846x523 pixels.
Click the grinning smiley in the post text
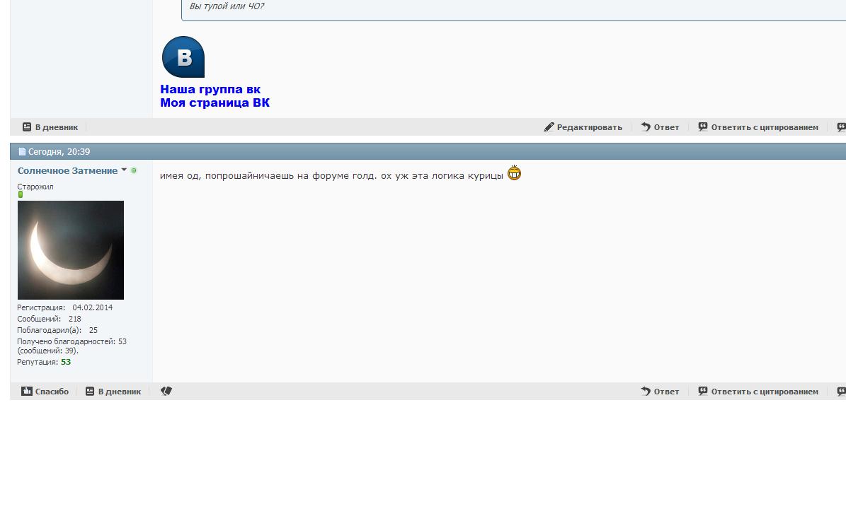pos(514,172)
